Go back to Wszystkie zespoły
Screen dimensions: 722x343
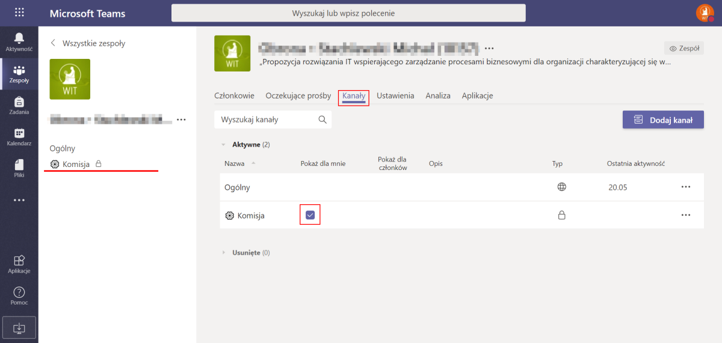point(88,43)
